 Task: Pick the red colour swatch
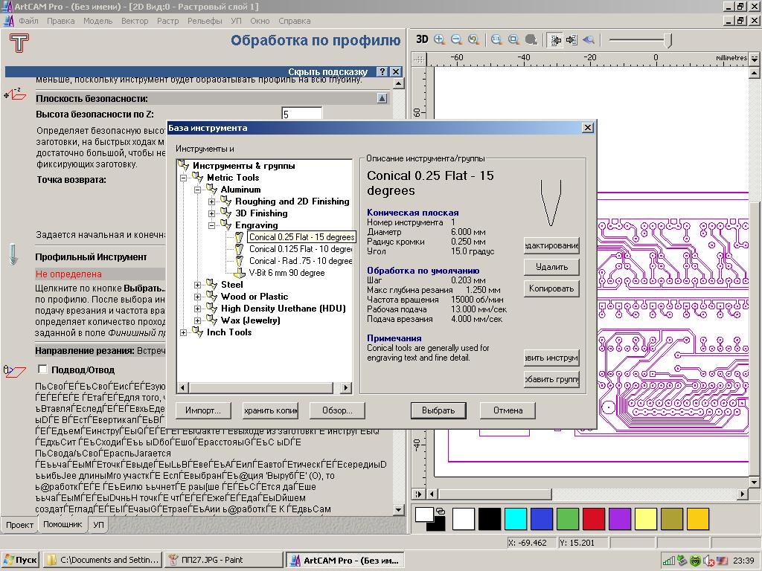point(593,519)
